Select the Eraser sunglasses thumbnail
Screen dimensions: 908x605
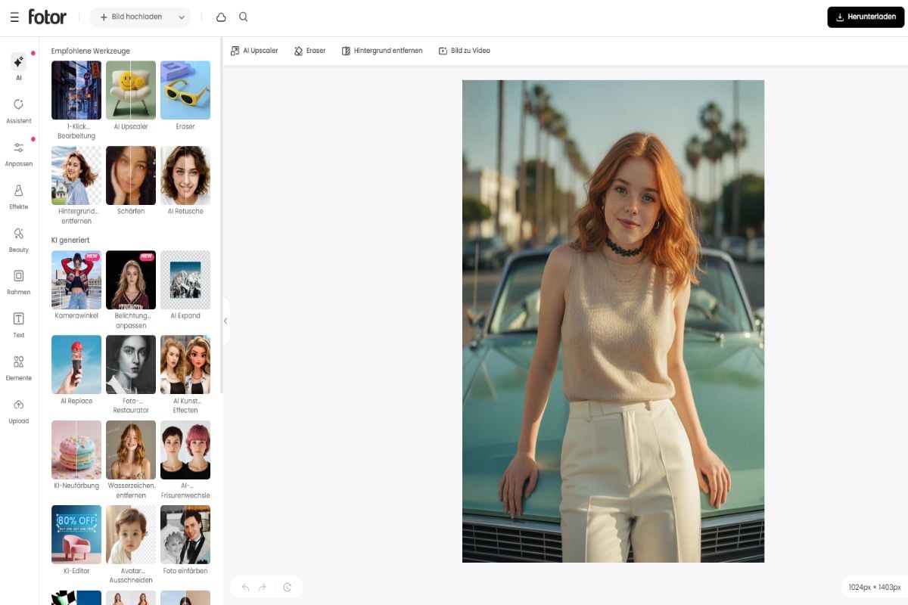[x=185, y=90]
